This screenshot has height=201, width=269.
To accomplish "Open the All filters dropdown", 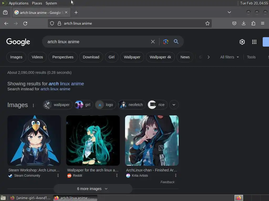I will [x=229, y=57].
